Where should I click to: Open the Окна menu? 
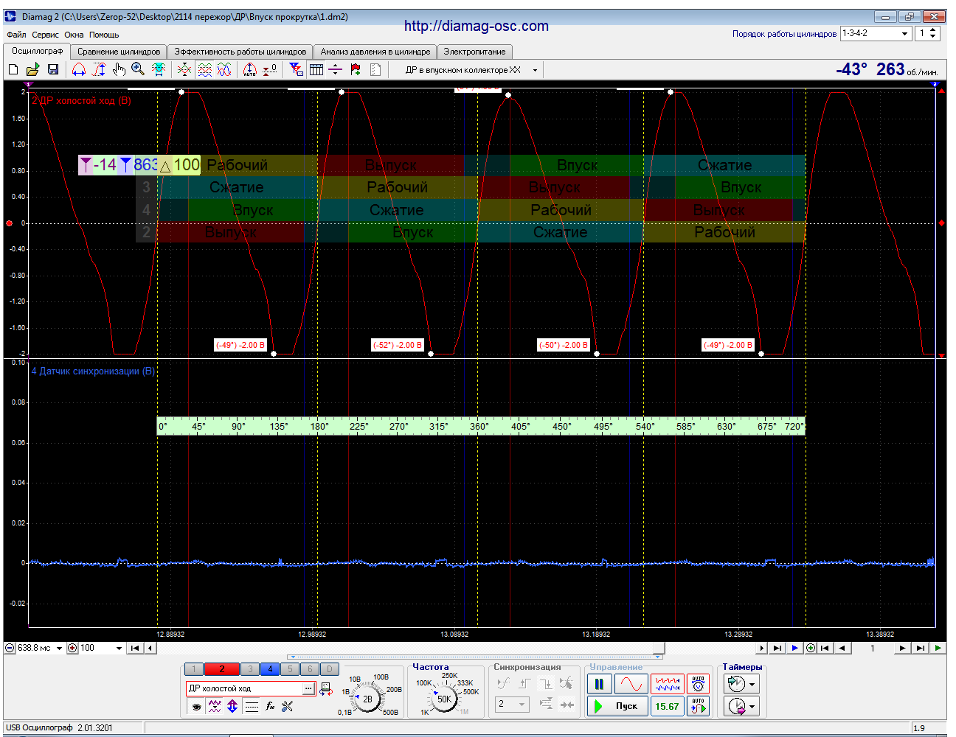(x=74, y=35)
